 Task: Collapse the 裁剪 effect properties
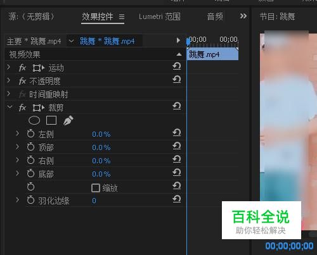[10, 107]
